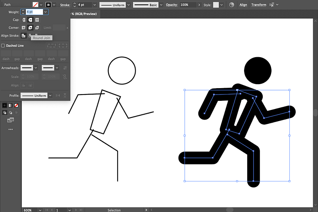Select None fill mode swatch
Image resolution: width=318 pixels, height=212 pixels.
[16, 106]
